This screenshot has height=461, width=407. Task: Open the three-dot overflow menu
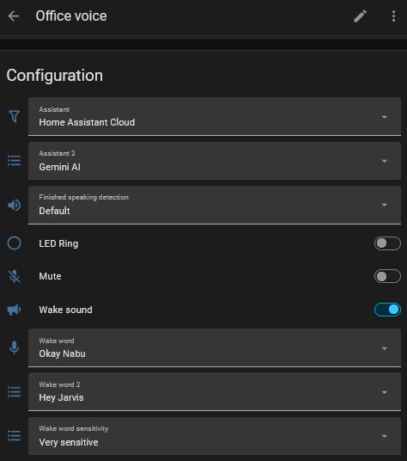(393, 16)
